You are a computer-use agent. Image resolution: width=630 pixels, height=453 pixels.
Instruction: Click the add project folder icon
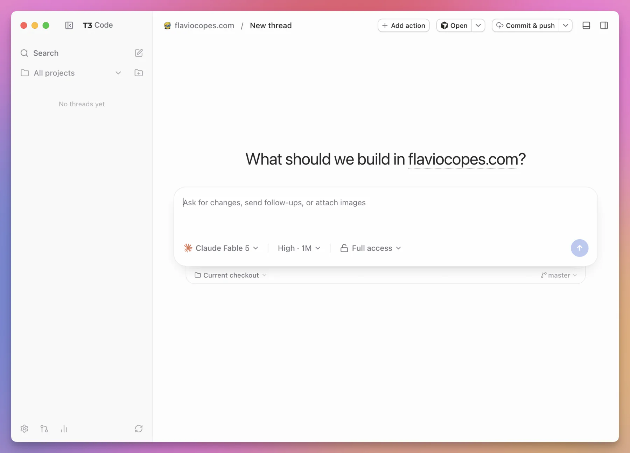[x=139, y=73]
